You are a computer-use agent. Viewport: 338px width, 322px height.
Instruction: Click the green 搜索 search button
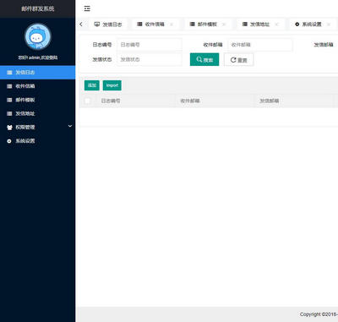pos(204,59)
